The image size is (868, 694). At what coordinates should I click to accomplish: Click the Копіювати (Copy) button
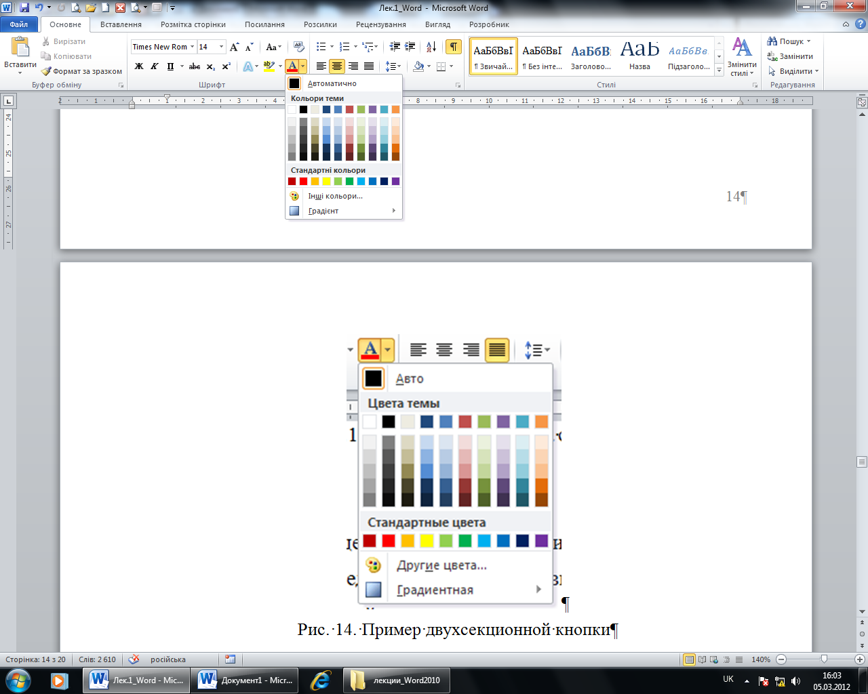66,56
